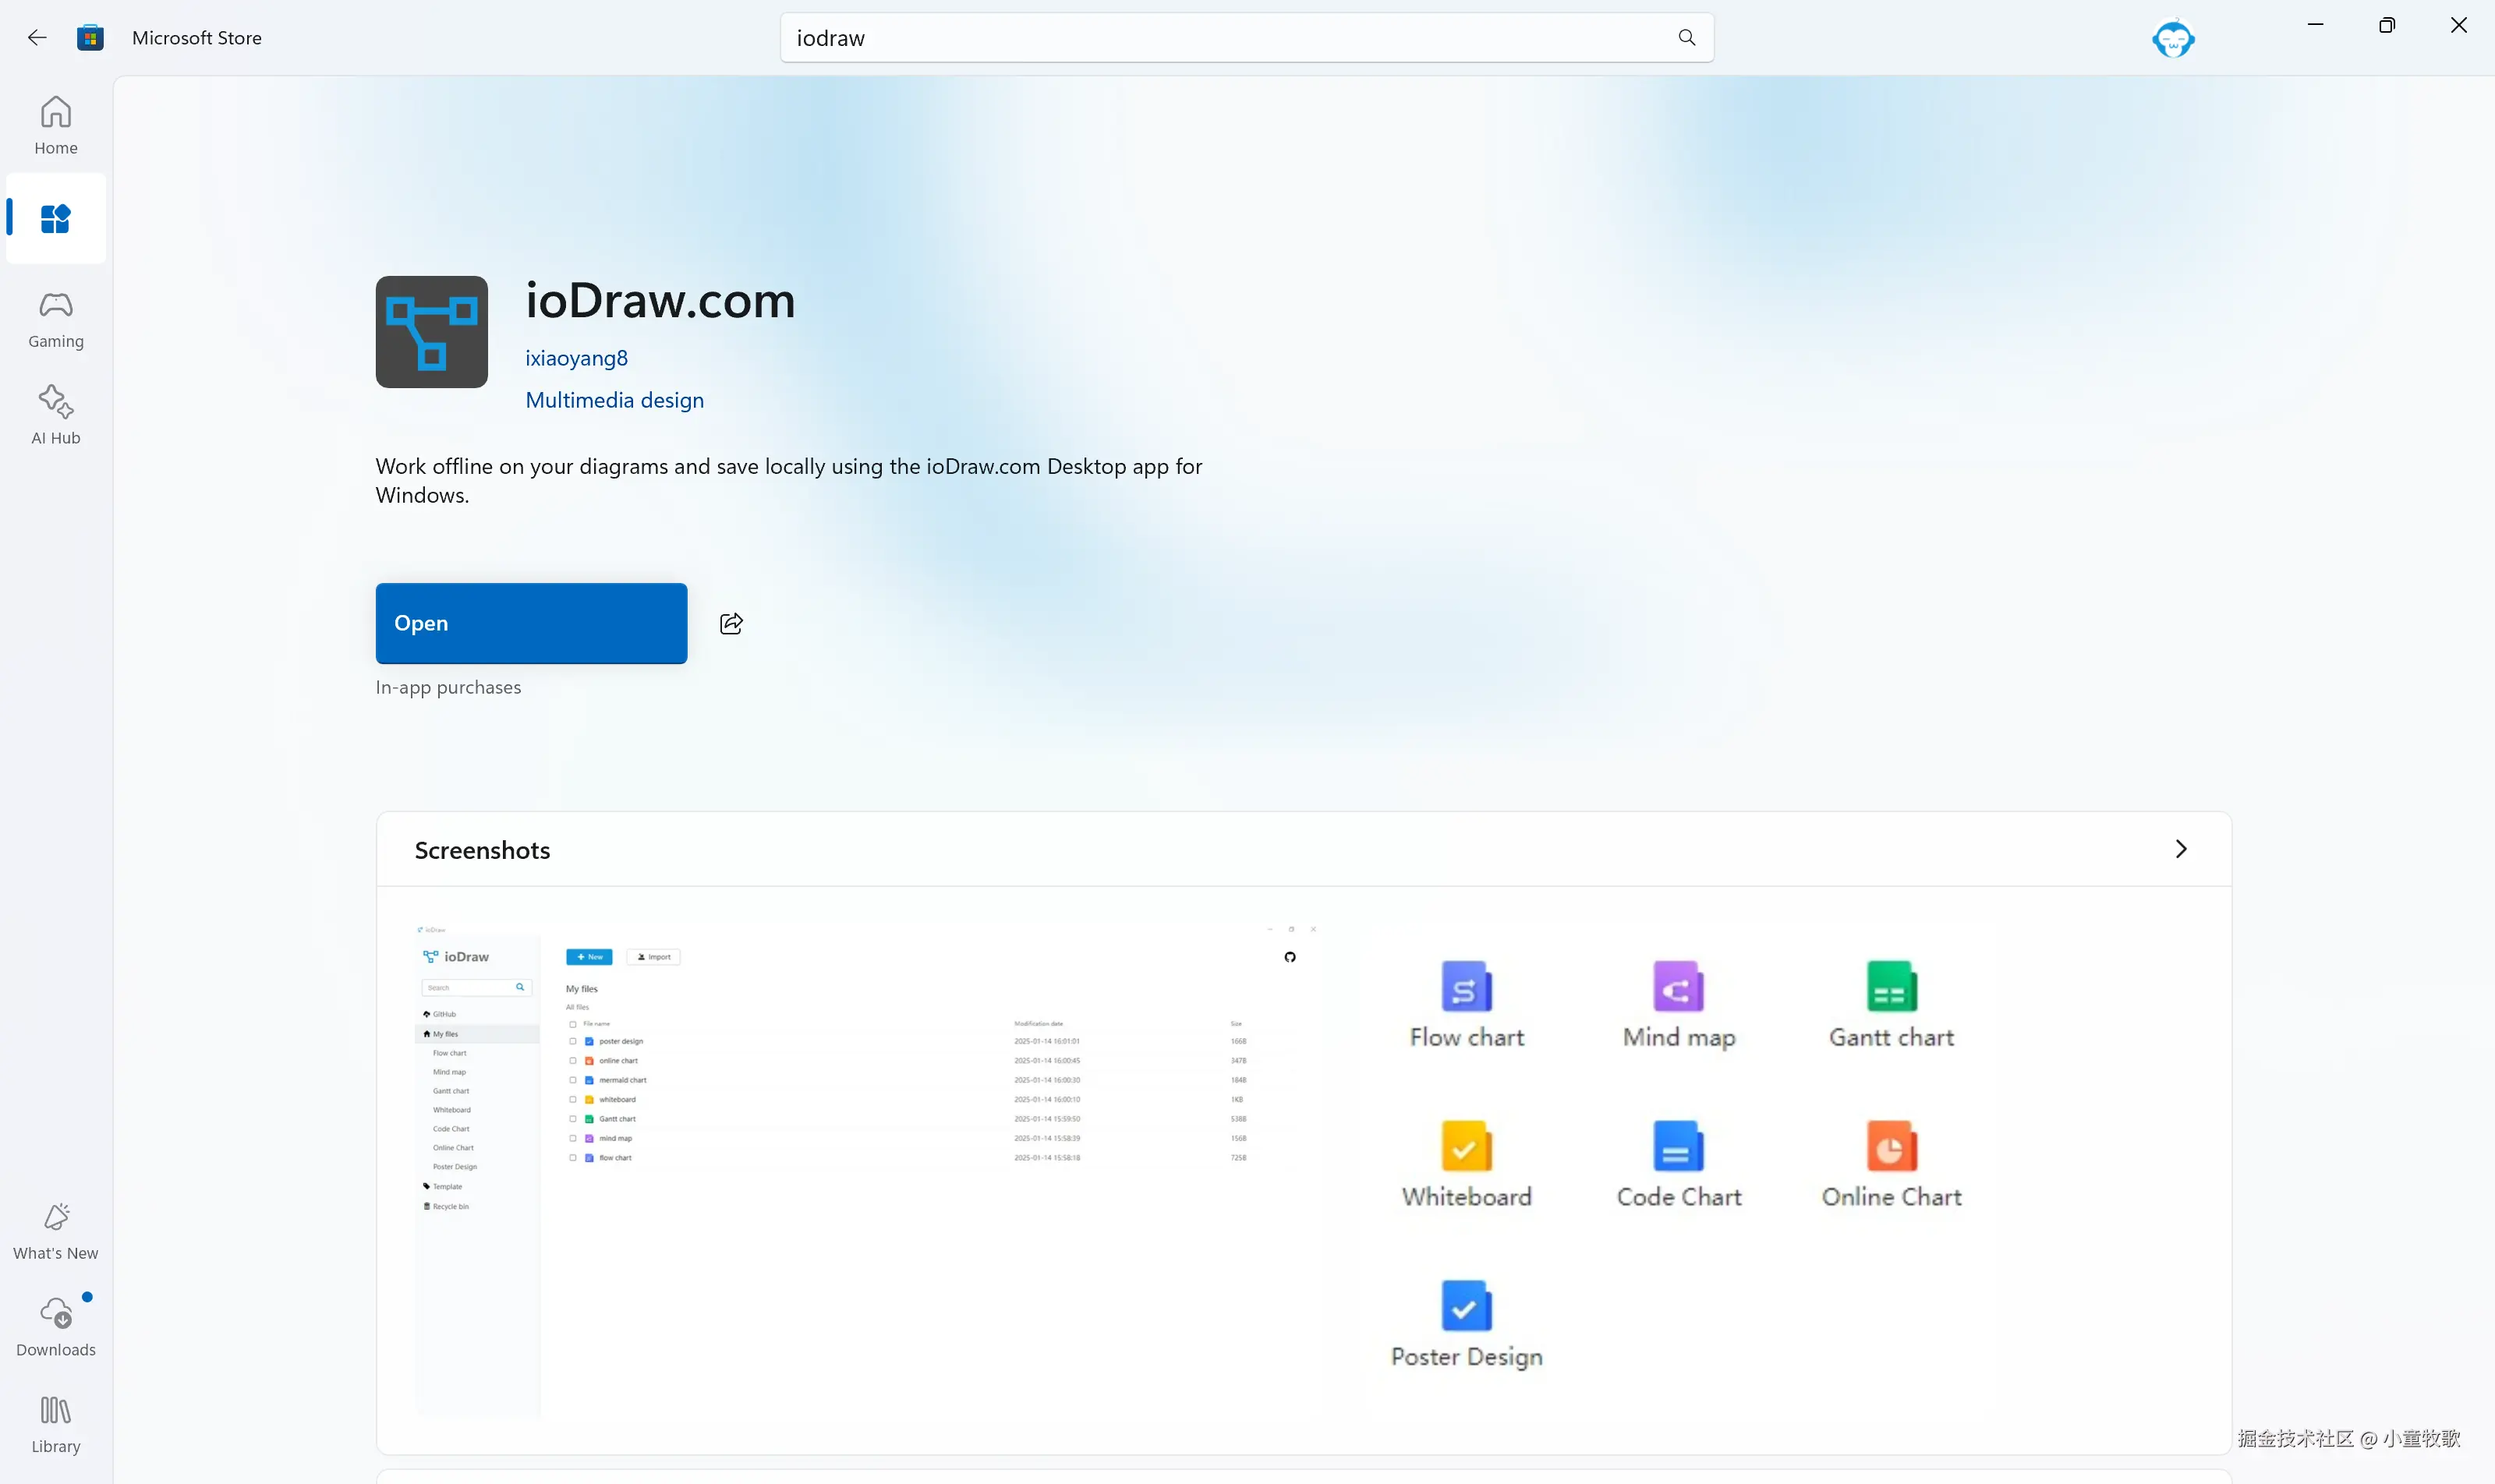Viewport: 2495px width, 1484px height.
Task: Open the user profile avatar
Action: (x=2173, y=39)
